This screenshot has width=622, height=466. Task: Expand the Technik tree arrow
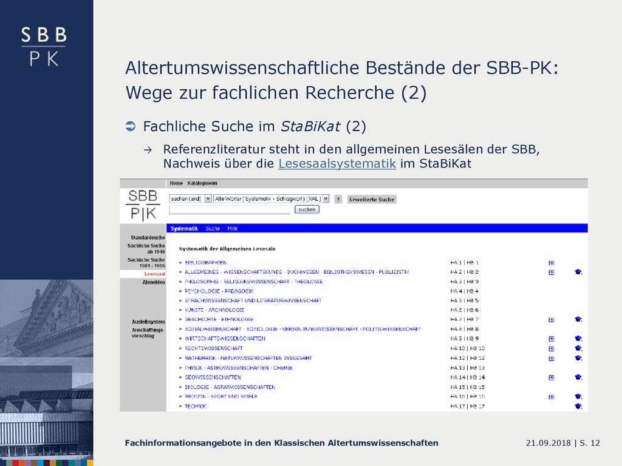(x=180, y=407)
